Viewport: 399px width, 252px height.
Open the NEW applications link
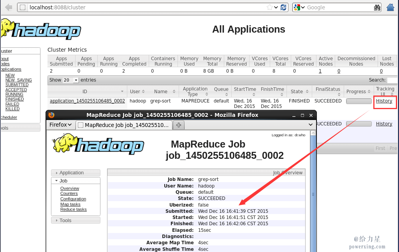point(10,75)
